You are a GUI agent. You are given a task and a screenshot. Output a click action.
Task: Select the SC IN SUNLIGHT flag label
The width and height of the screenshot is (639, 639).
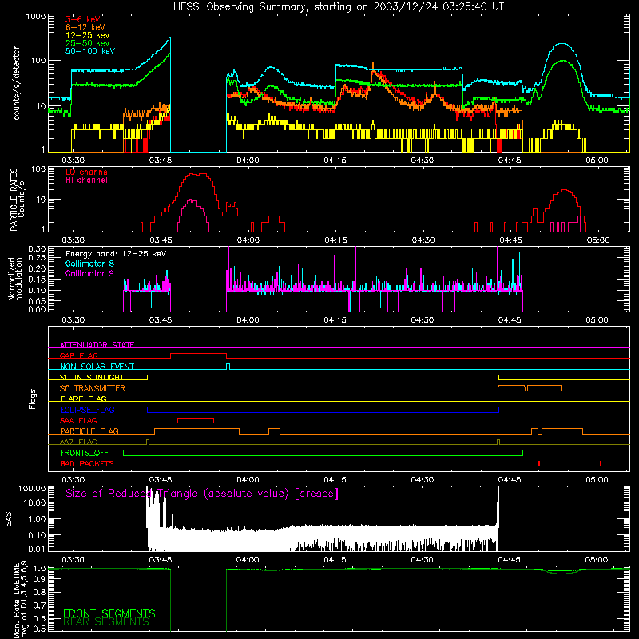click(92, 377)
